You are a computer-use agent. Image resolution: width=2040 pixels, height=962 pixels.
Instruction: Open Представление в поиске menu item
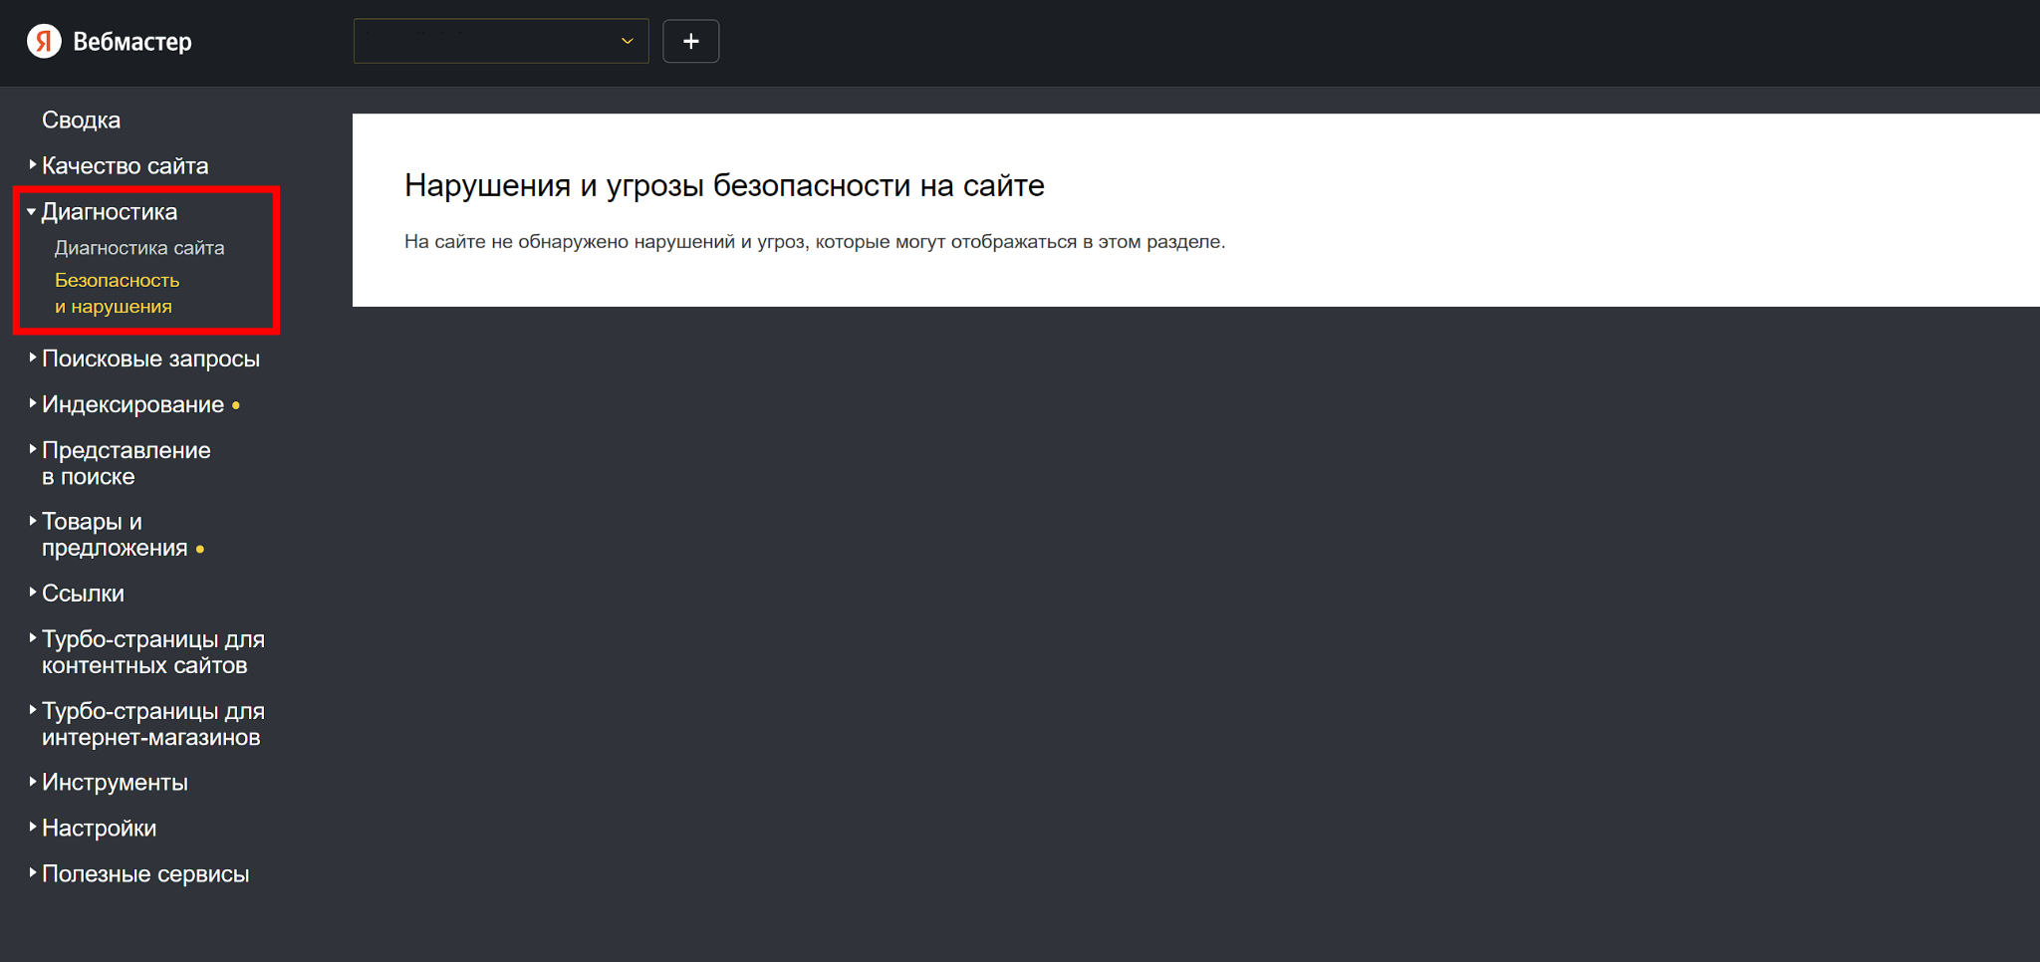coord(126,463)
